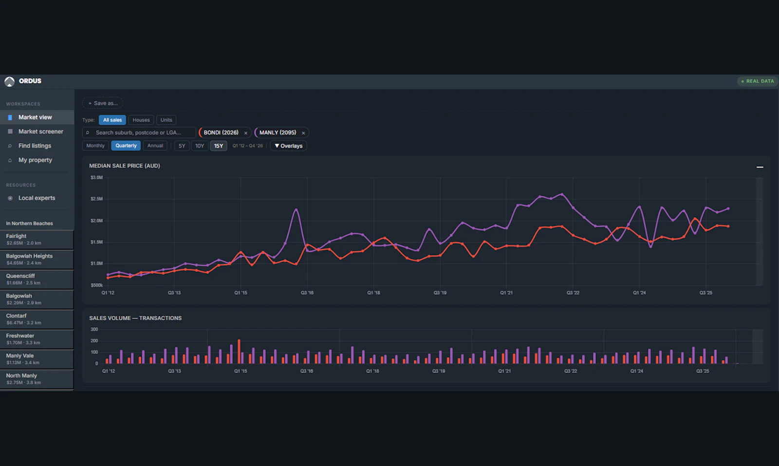Remove the MANLY (2095) chip
The height and width of the screenshot is (466, 779).
coord(303,133)
